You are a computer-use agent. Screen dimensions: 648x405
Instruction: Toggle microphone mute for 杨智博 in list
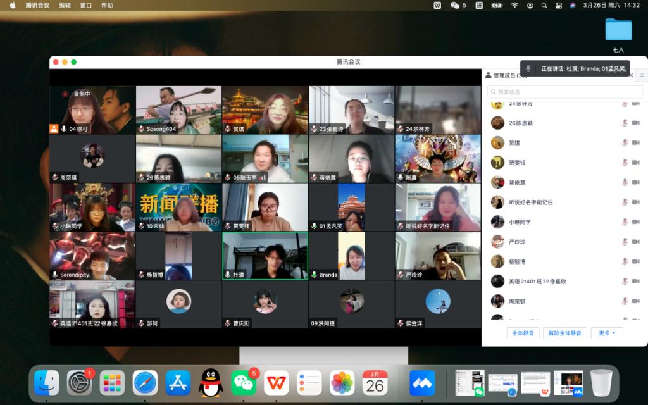click(625, 261)
